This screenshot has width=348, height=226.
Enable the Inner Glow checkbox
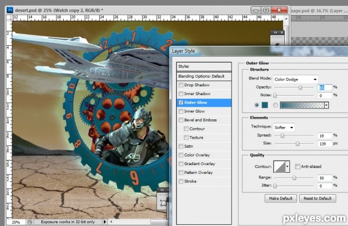[181, 111]
